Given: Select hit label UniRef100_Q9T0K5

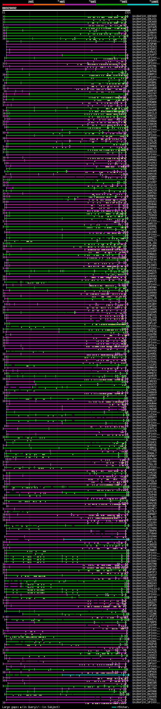Looking at the screenshot, I should (x=144, y=27).
